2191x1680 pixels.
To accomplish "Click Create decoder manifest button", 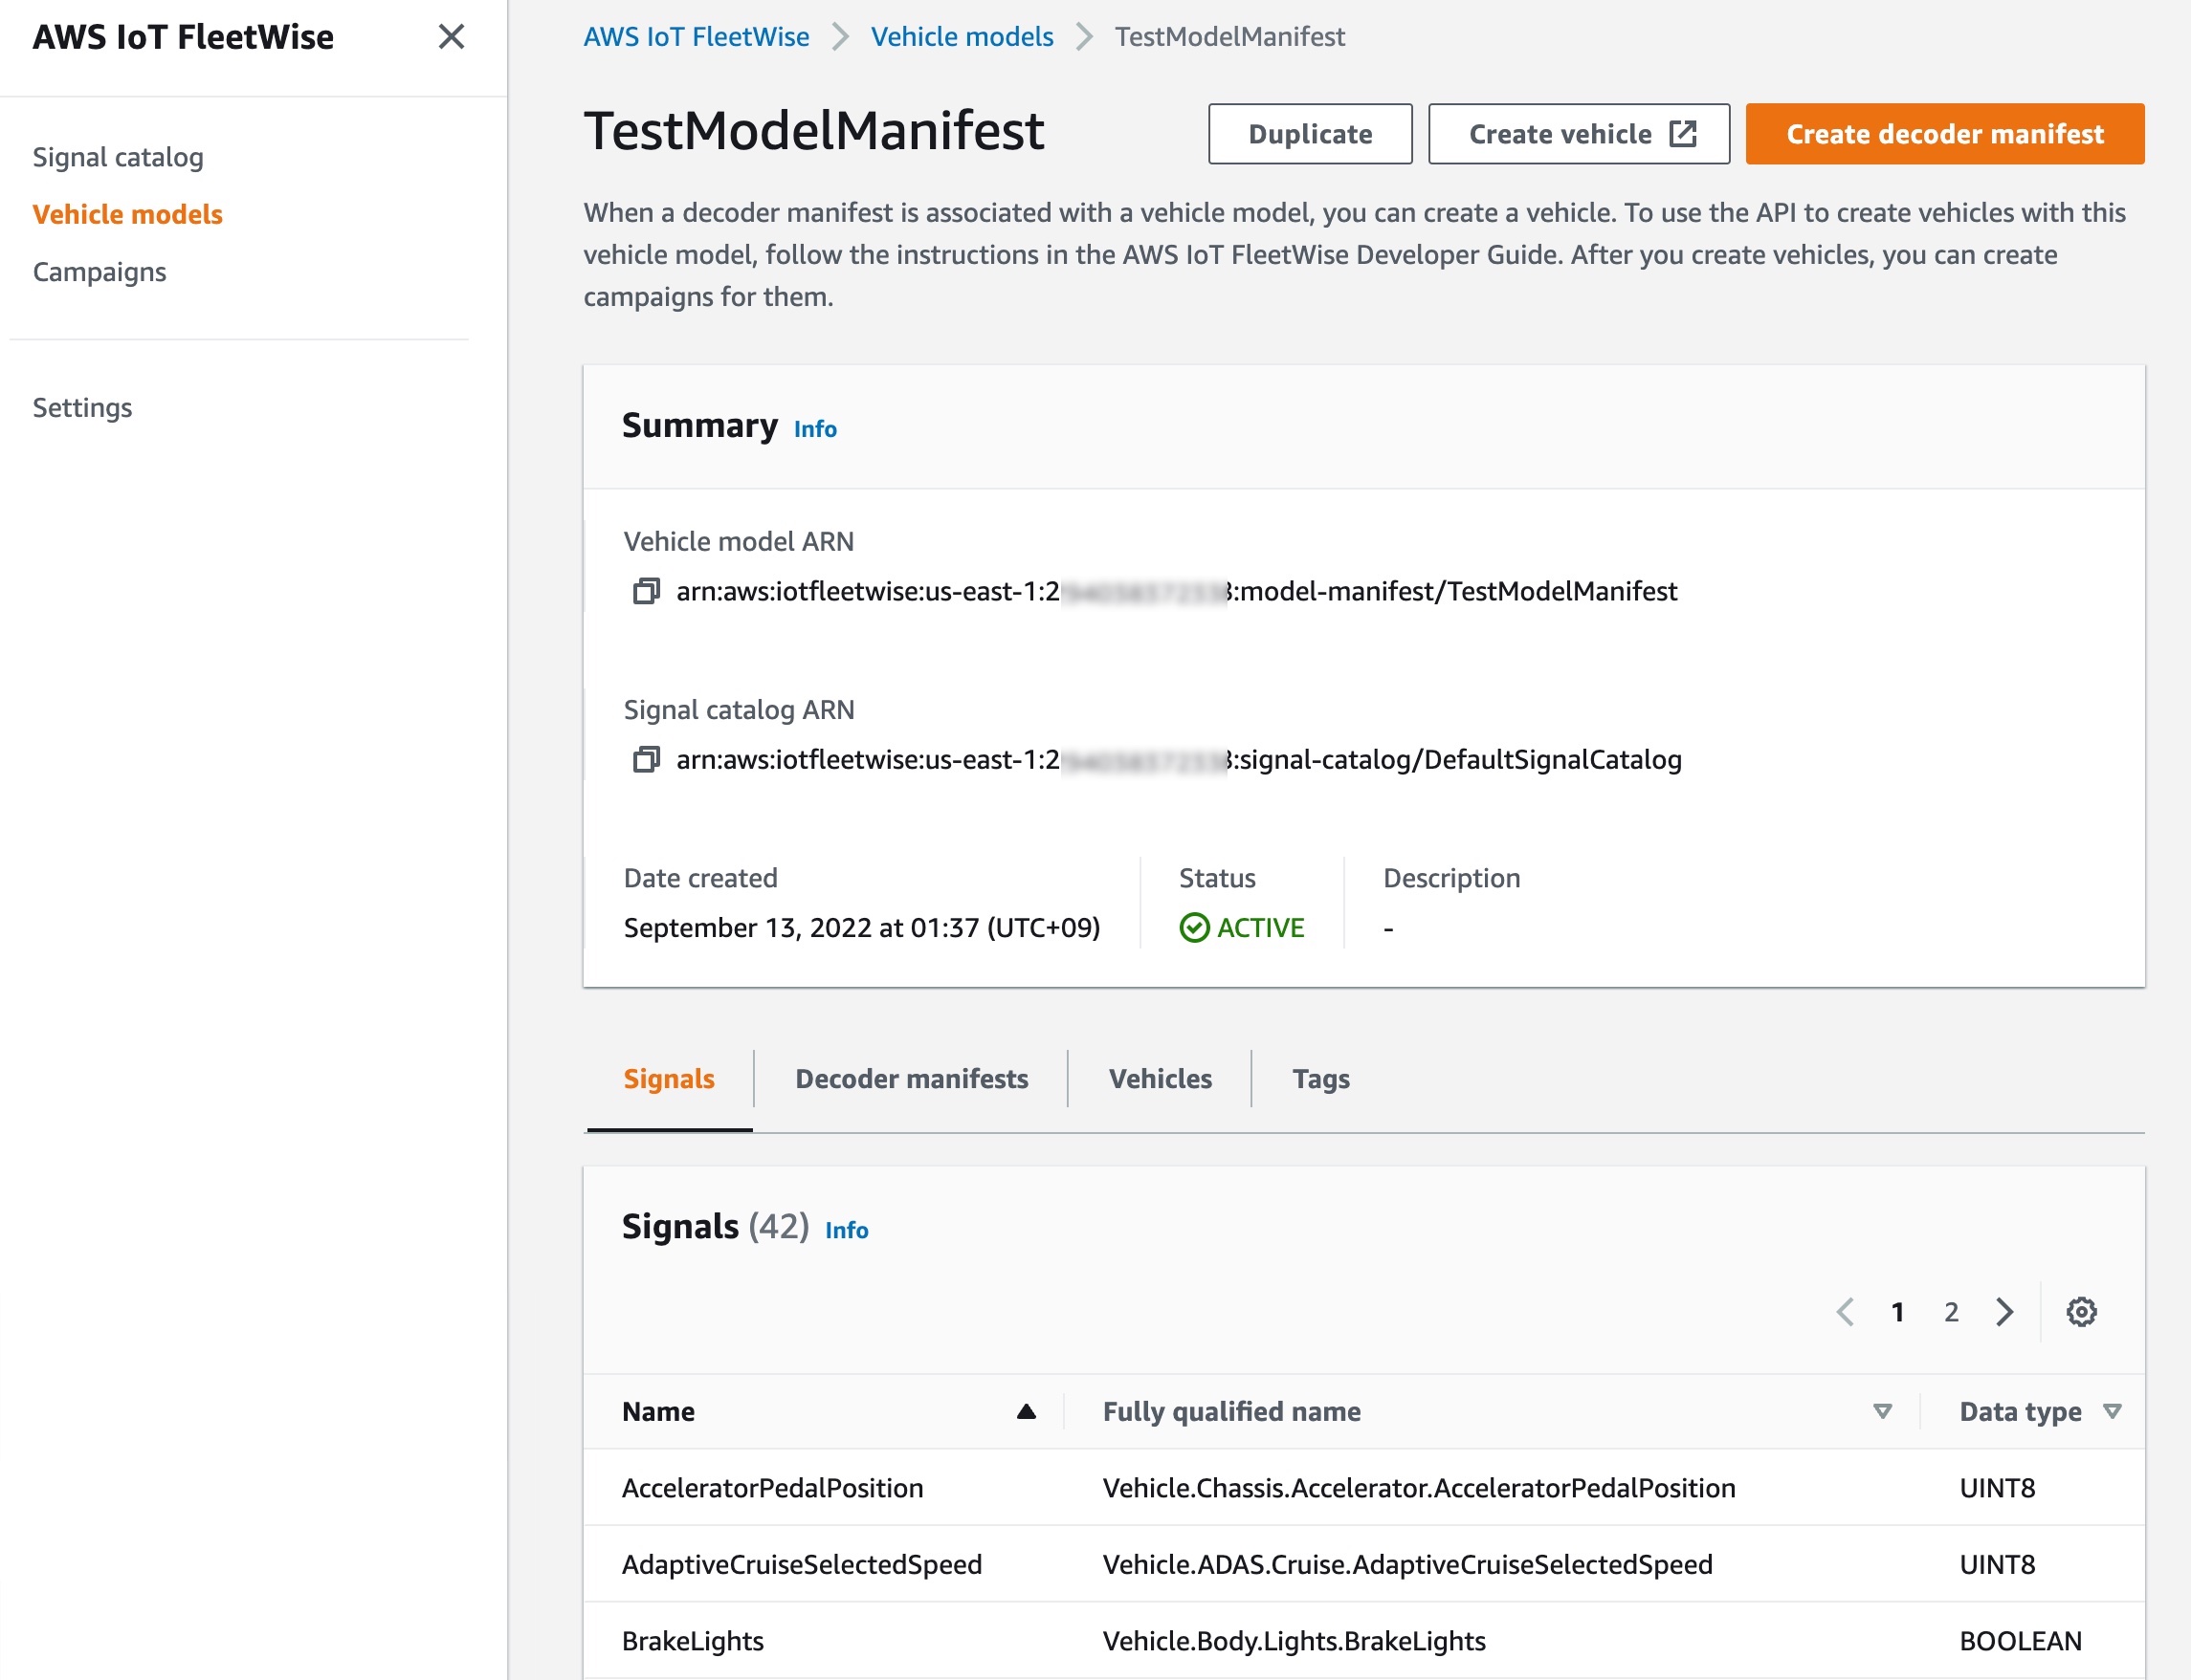I will 1944,133.
